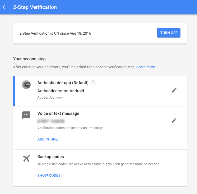Click the Authenticator app (Default) heading
Viewport: 197px width, 194px height.
click(x=63, y=83)
